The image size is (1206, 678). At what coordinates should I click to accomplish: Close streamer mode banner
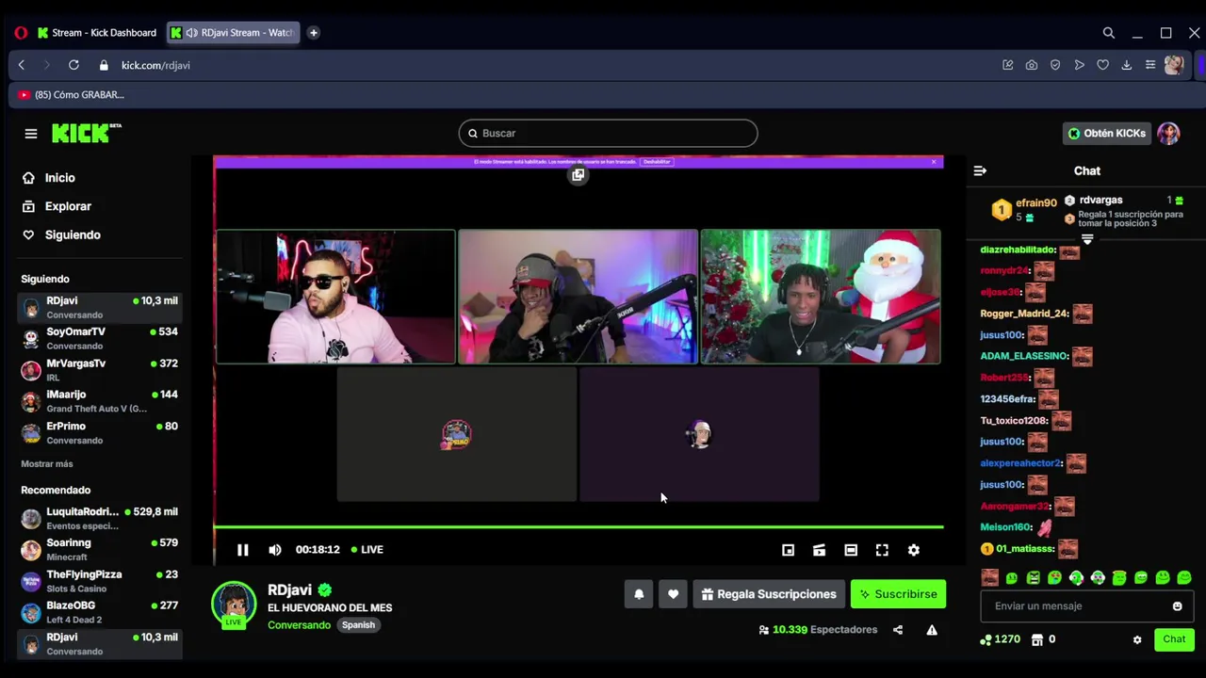[934, 162]
